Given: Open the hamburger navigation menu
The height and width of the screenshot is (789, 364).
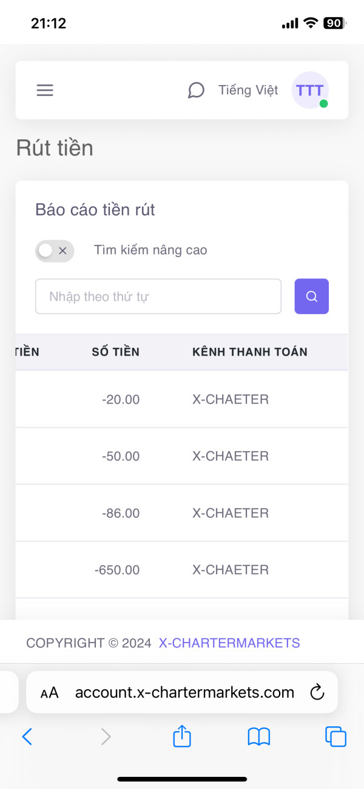Looking at the screenshot, I should (45, 91).
